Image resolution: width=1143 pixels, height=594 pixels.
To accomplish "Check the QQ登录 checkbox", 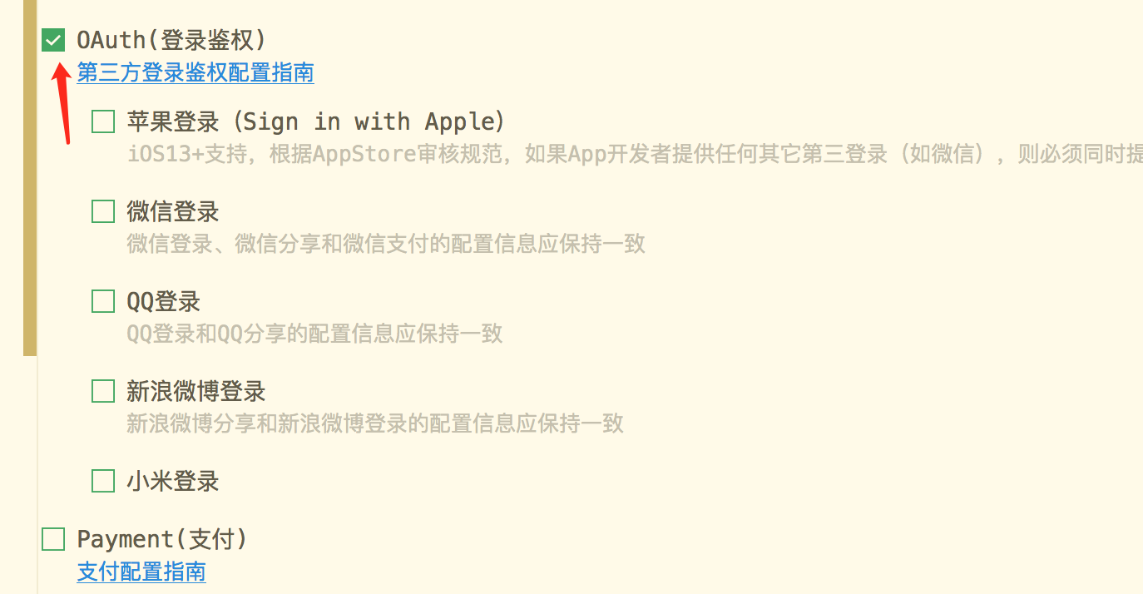I will pyautogui.click(x=103, y=301).
